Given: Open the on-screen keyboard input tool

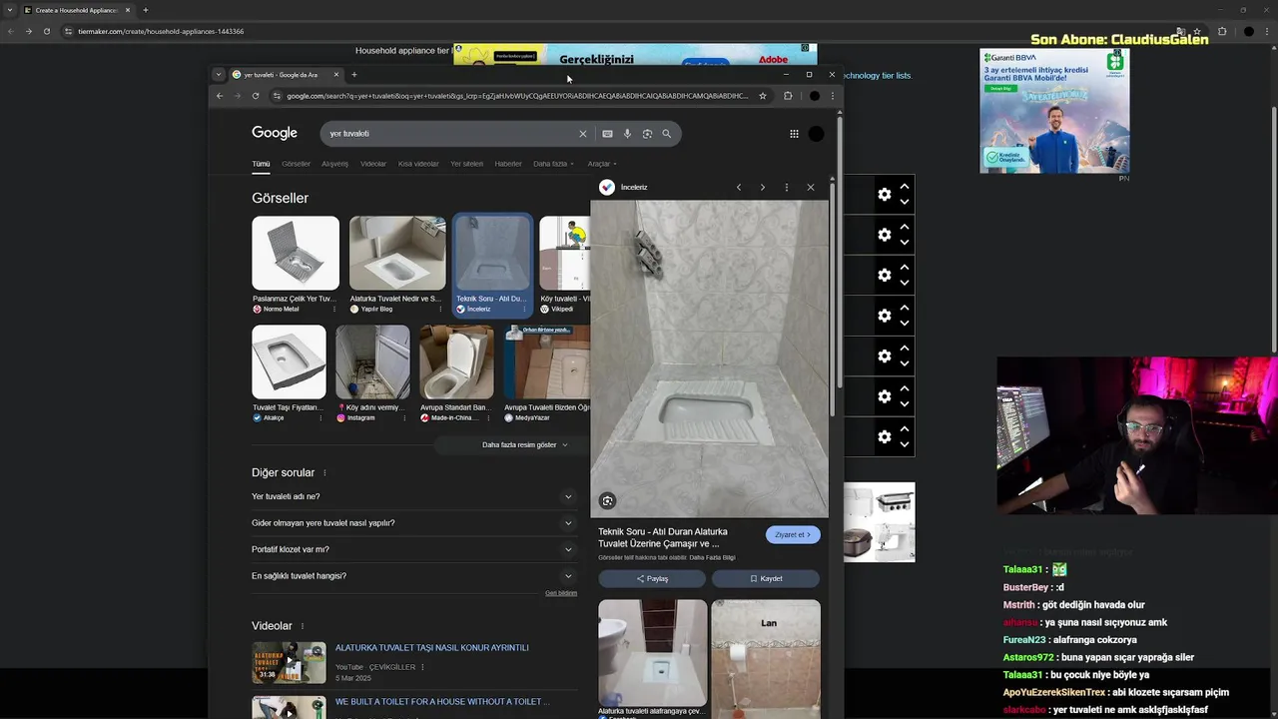Looking at the screenshot, I should tap(607, 134).
